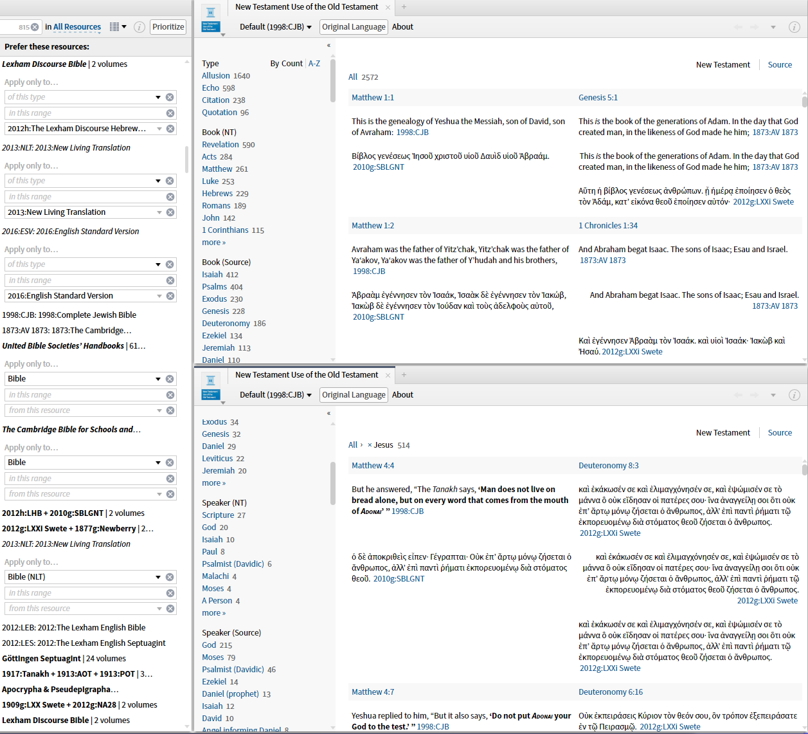Open the All Resources filter link
Viewport: 808px width, 734px height.
coord(77,27)
